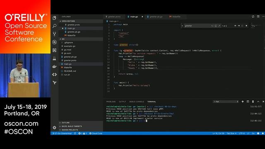Kill the terminal with trash icon
This screenshot has height=149, width=265.
tap(253, 101)
